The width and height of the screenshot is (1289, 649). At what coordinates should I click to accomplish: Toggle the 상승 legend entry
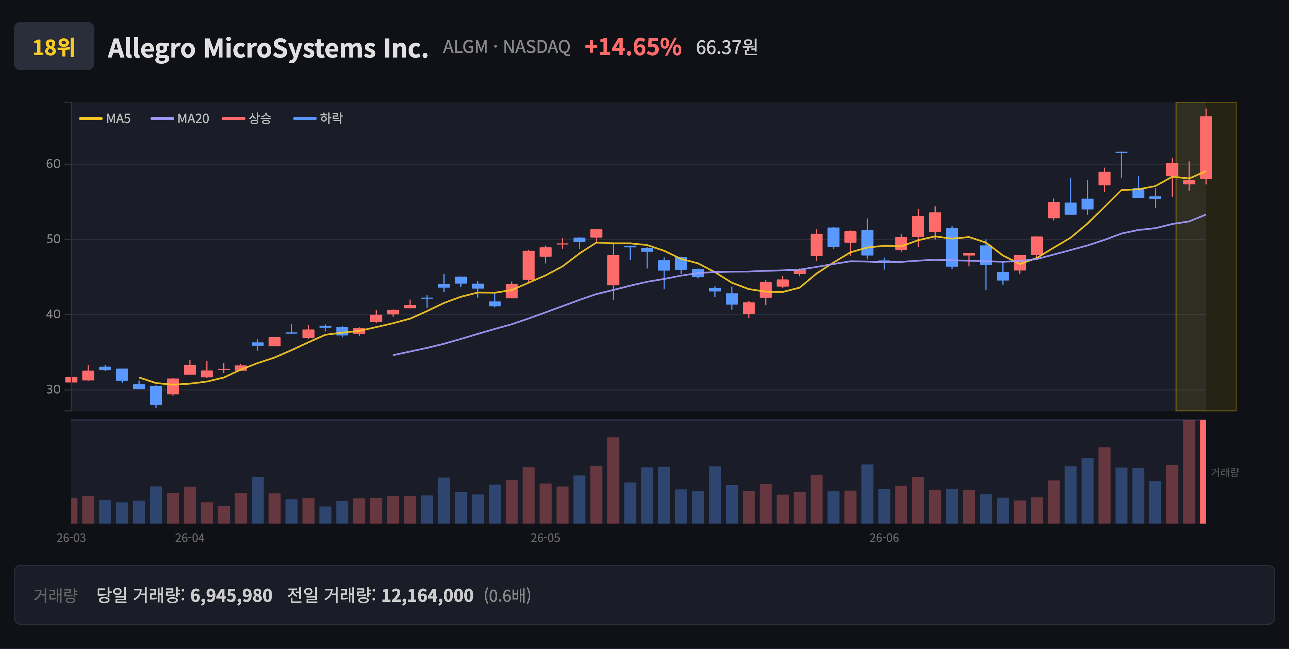coord(247,119)
